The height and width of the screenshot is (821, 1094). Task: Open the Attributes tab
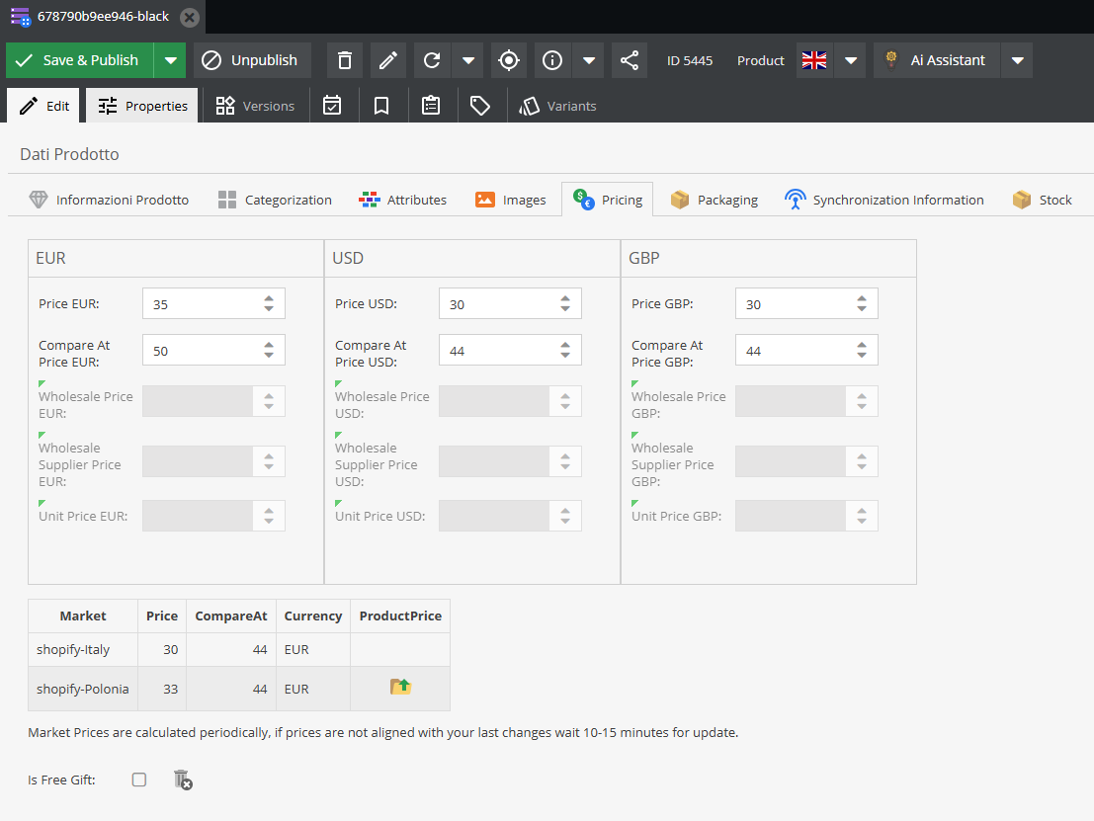pos(403,200)
